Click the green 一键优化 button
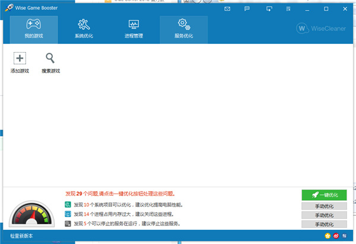Viewport: 356px width, 244px height. [x=324, y=195]
